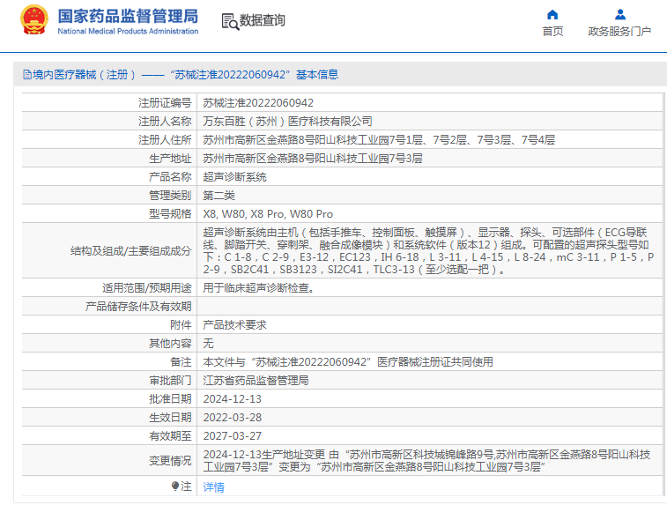
Task: Select 其他内容 value 无
Action: (209, 344)
